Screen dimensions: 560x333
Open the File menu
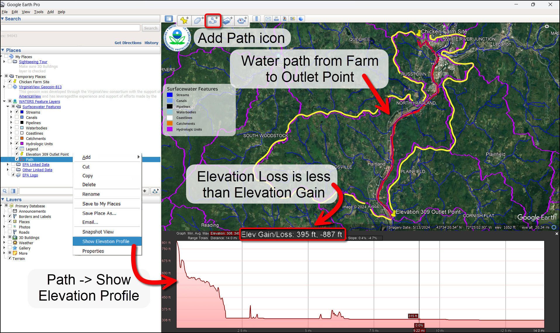5,12
